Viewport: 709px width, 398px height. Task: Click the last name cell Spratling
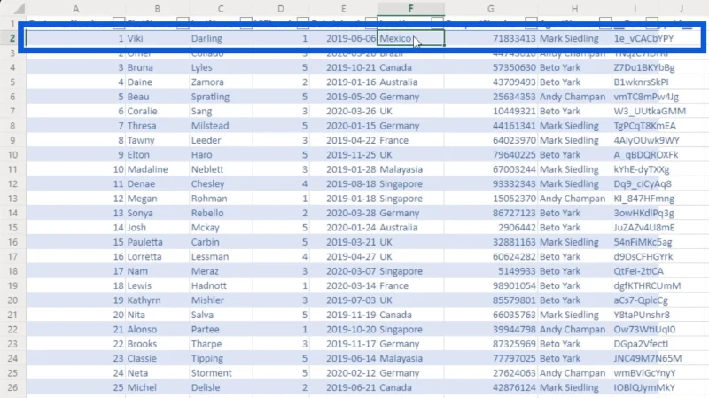(x=221, y=97)
